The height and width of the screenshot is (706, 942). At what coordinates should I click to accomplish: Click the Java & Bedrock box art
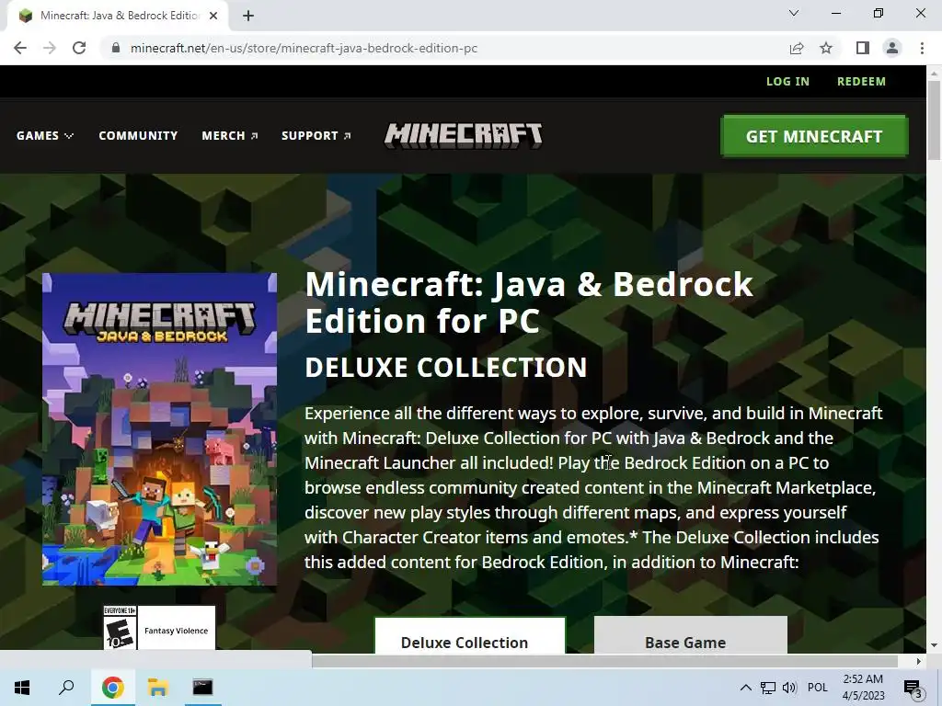coord(159,429)
